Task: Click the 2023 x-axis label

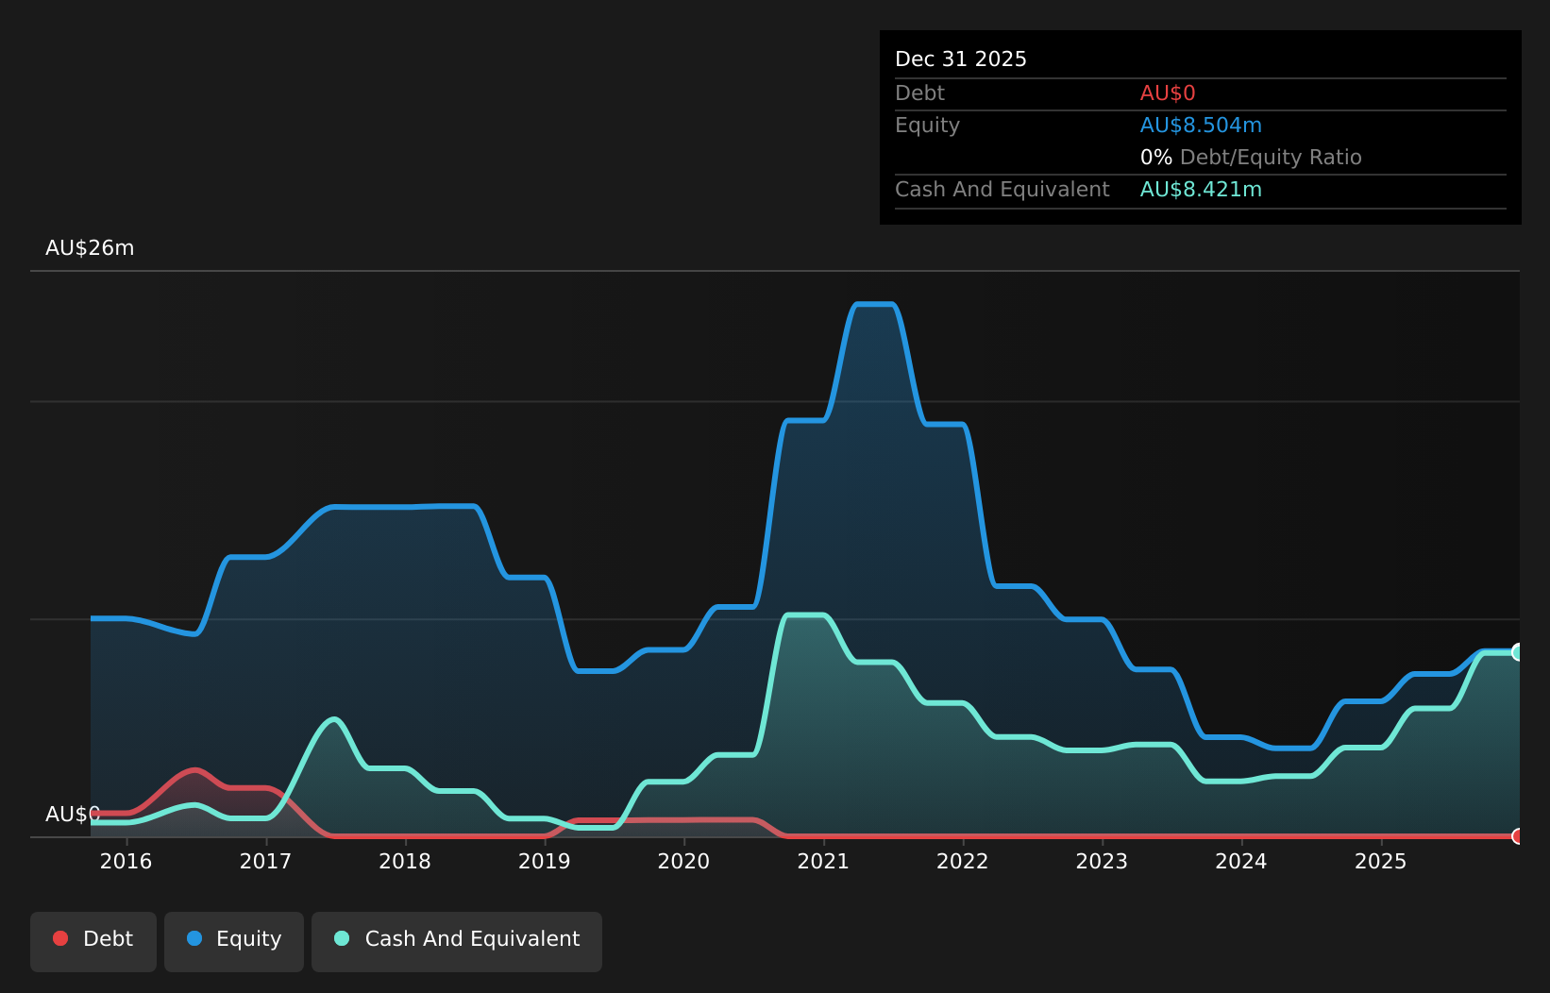Action: 1102,861
